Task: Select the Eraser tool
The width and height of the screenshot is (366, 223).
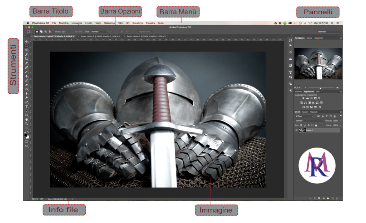Action: pos(26,85)
